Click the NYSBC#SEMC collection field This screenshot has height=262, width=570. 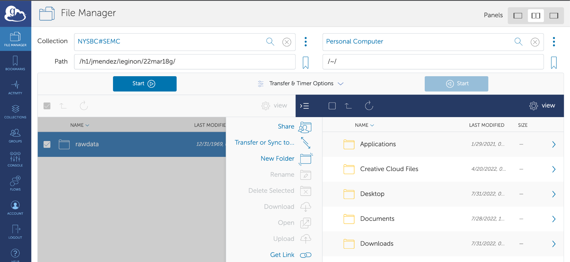[185, 42]
